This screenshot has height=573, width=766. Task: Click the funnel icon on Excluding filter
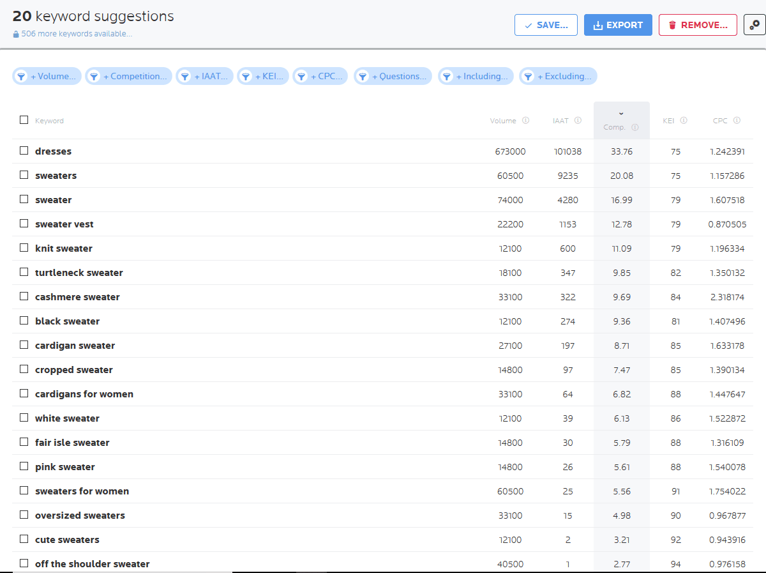[x=528, y=76]
